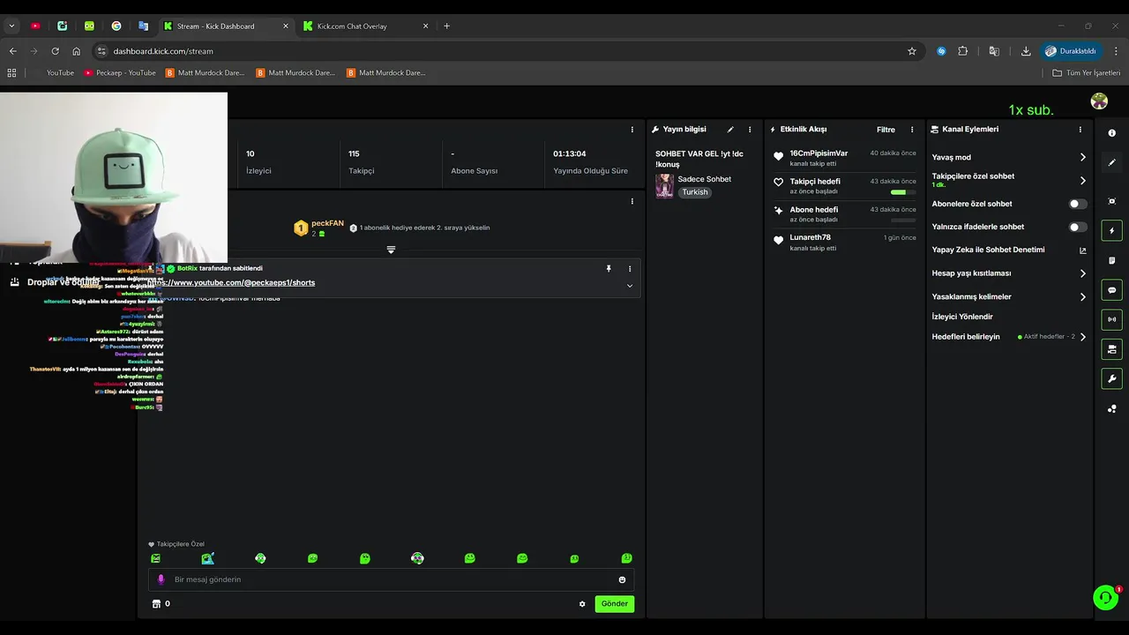Viewport: 1129px width, 635px height.
Task: Click the Gönder send button
Action: coord(615,604)
